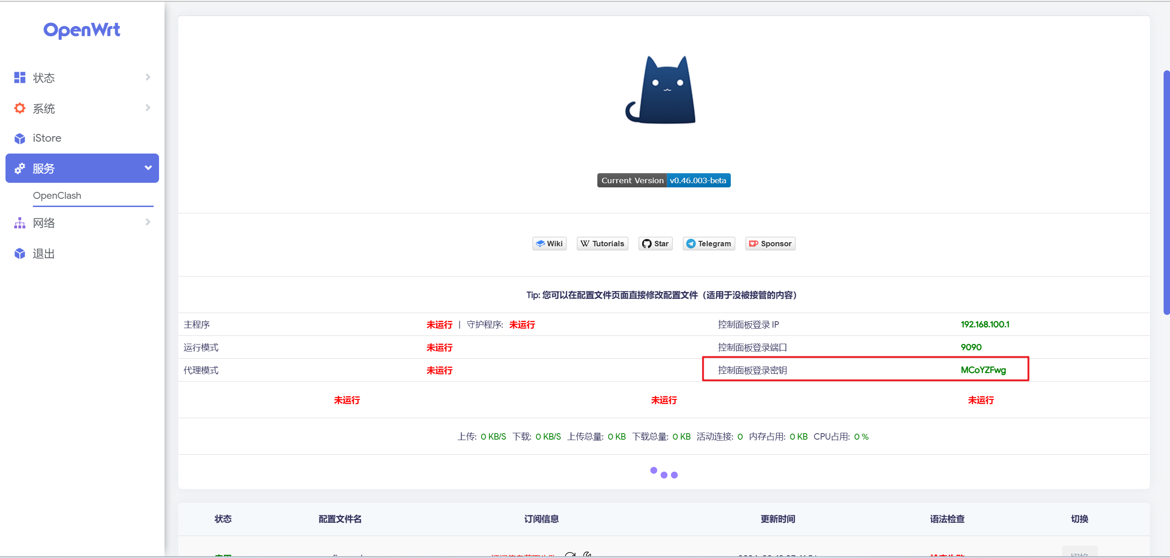Screen dimensions: 1170x558
Task: Click the GitHub Star badge
Action: tap(655, 244)
